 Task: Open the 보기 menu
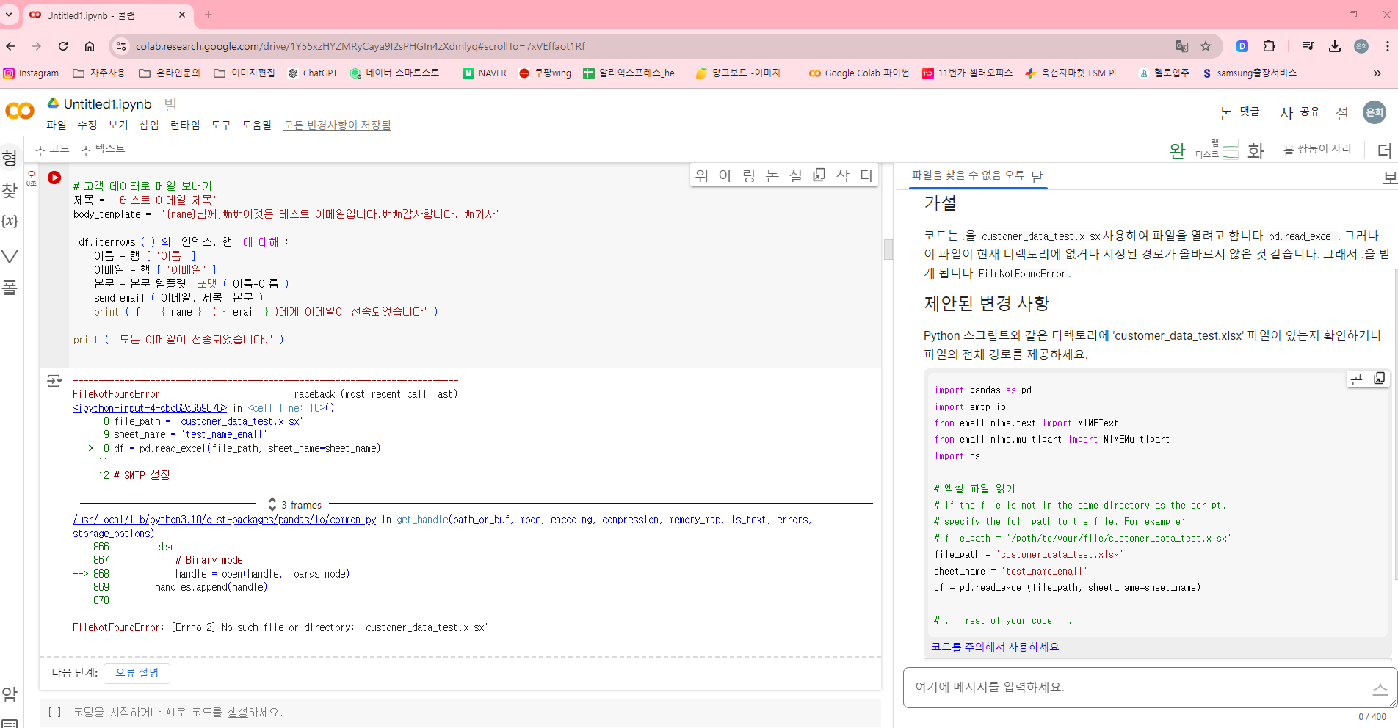pyautogui.click(x=118, y=125)
